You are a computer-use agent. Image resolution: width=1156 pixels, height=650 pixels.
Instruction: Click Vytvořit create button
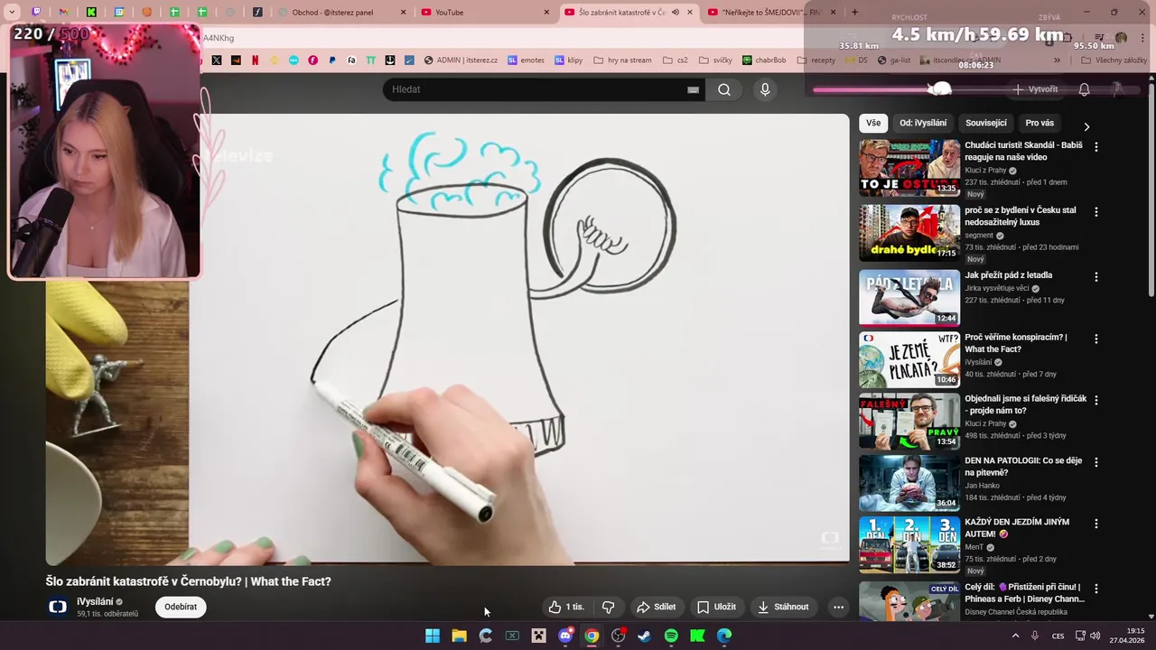[1035, 89]
